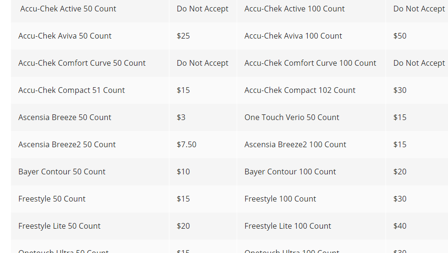Click the $20 price for Bayer Contour 100

point(400,172)
